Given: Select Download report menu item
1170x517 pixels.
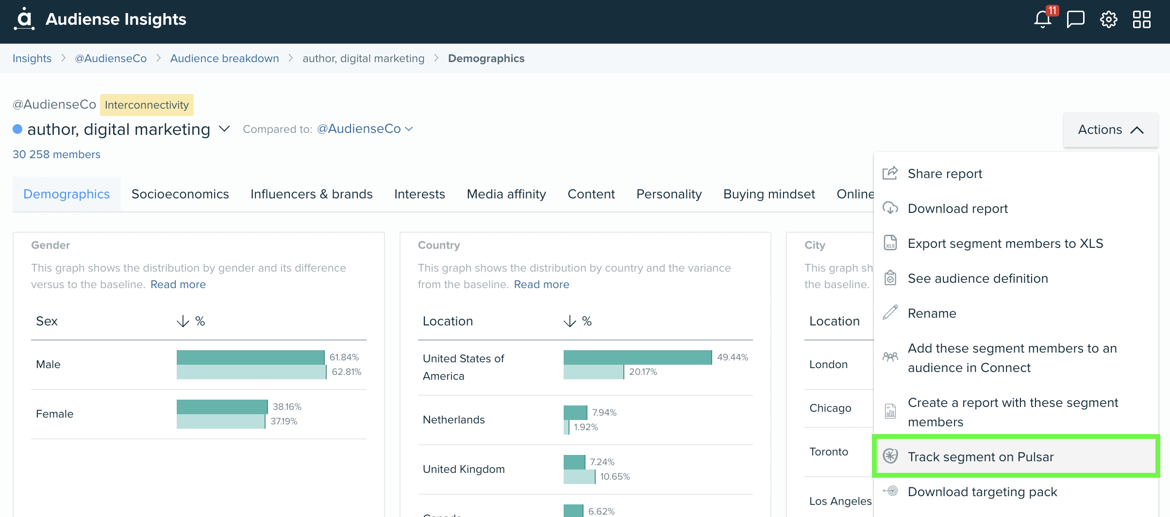Looking at the screenshot, I should click(x=1016, y=209).
